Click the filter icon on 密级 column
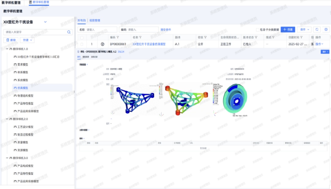Image resolution: width=331 pixels, height=189 pixels. pos(205,37)
